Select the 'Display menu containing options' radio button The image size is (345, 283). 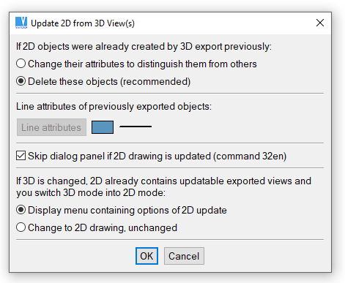click(21, 210)
